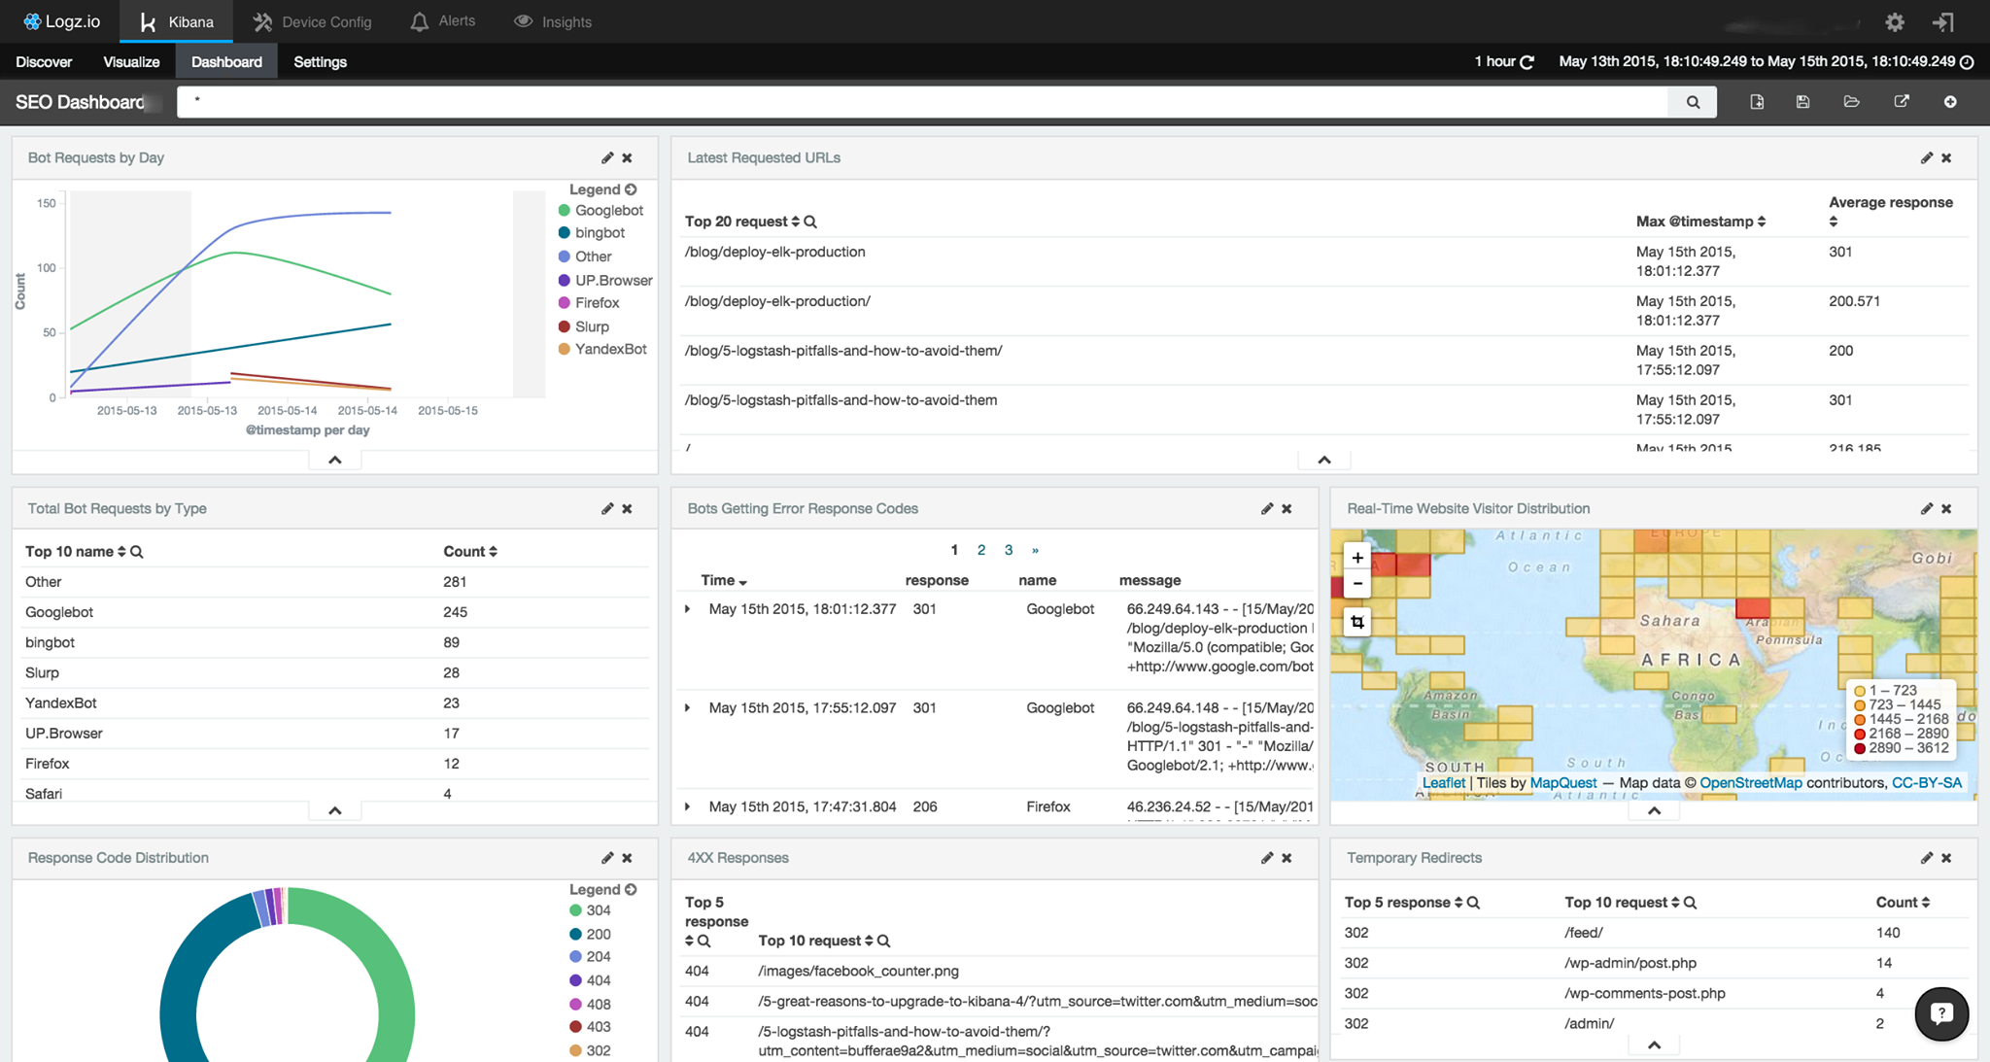Sort the Count column in Total Bot Requests

click(470, 551)
